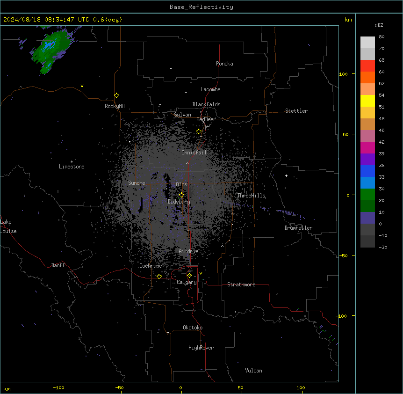Click the Sundre town label
Screen dimensions: 403x394
[x=137, y=183]
